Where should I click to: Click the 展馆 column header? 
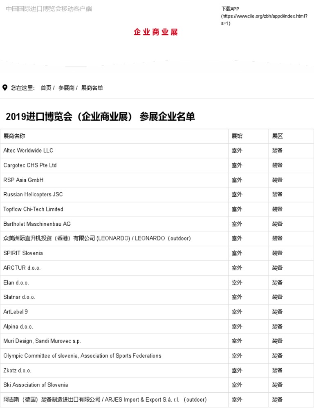237,136
